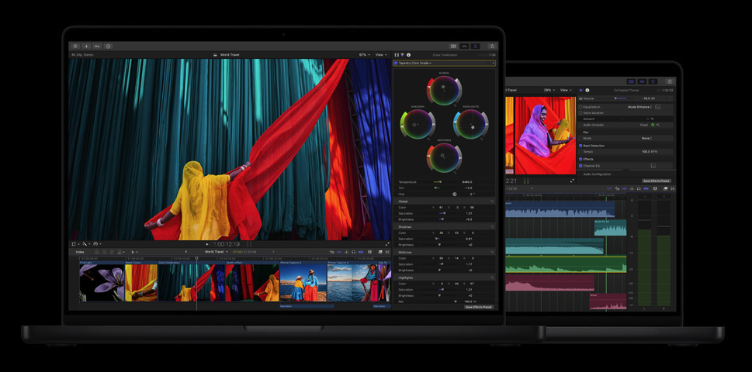Open the transform tool dropdown under viewer
This screenshot has height=372, width=752.
coord(76,244)
